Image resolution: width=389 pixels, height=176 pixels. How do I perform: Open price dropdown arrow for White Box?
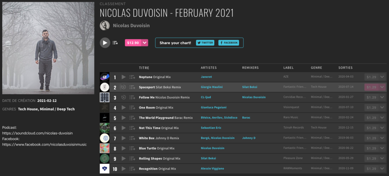(382, 138)
